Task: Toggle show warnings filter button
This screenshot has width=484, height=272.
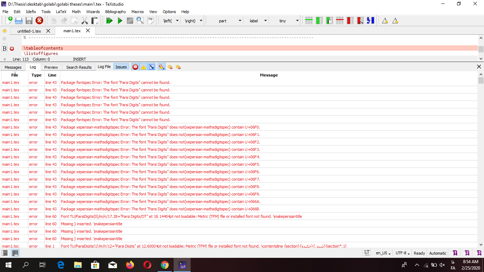Action: coord(143,67)
